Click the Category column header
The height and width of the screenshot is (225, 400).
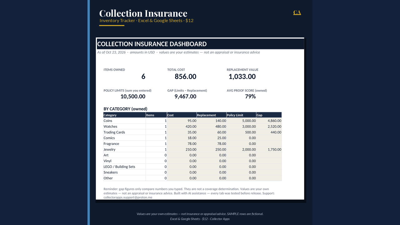(x=124, y=115)
